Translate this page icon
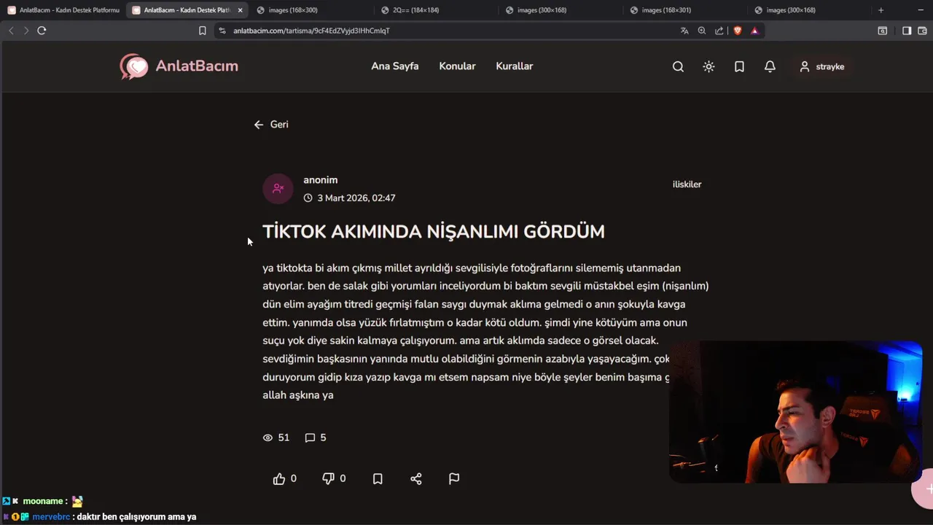This screenshot has width=933, height=525. (684, 31)
